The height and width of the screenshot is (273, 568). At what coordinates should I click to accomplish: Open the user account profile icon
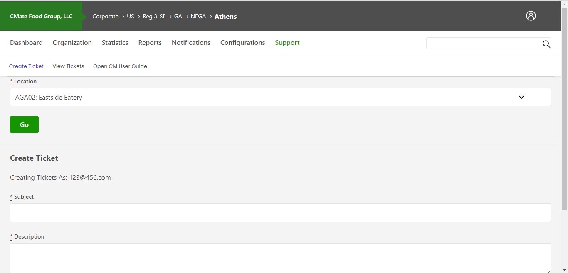tap(531, 16)
